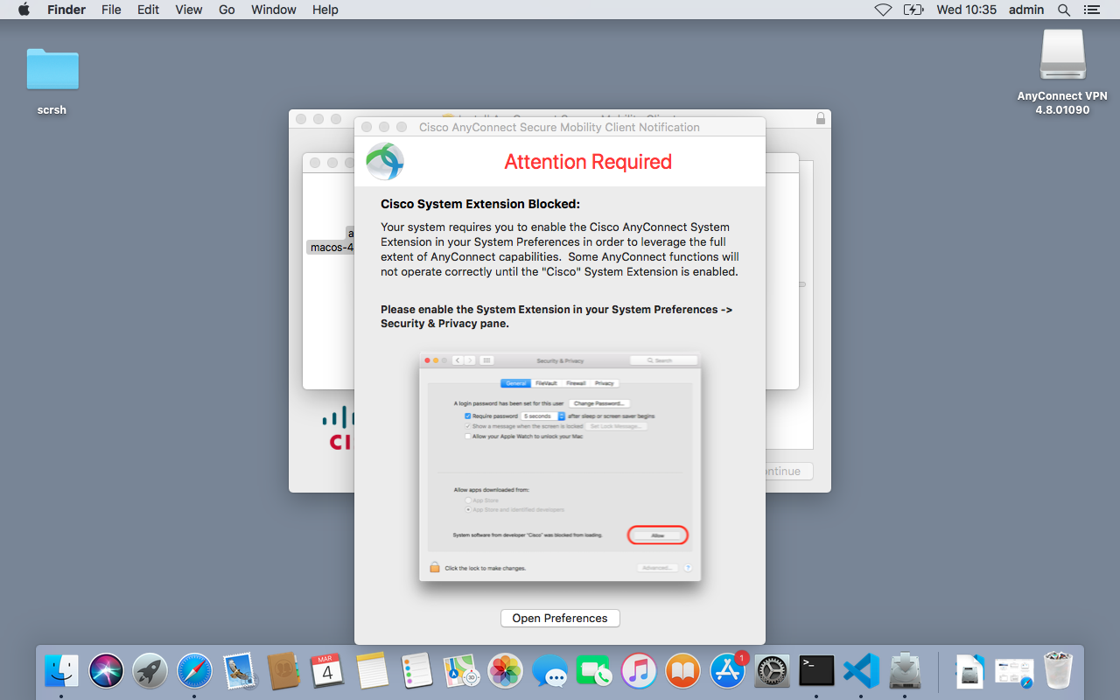Open the Window menu
This screenshot has height=700, width=1120.
(274, 10)
